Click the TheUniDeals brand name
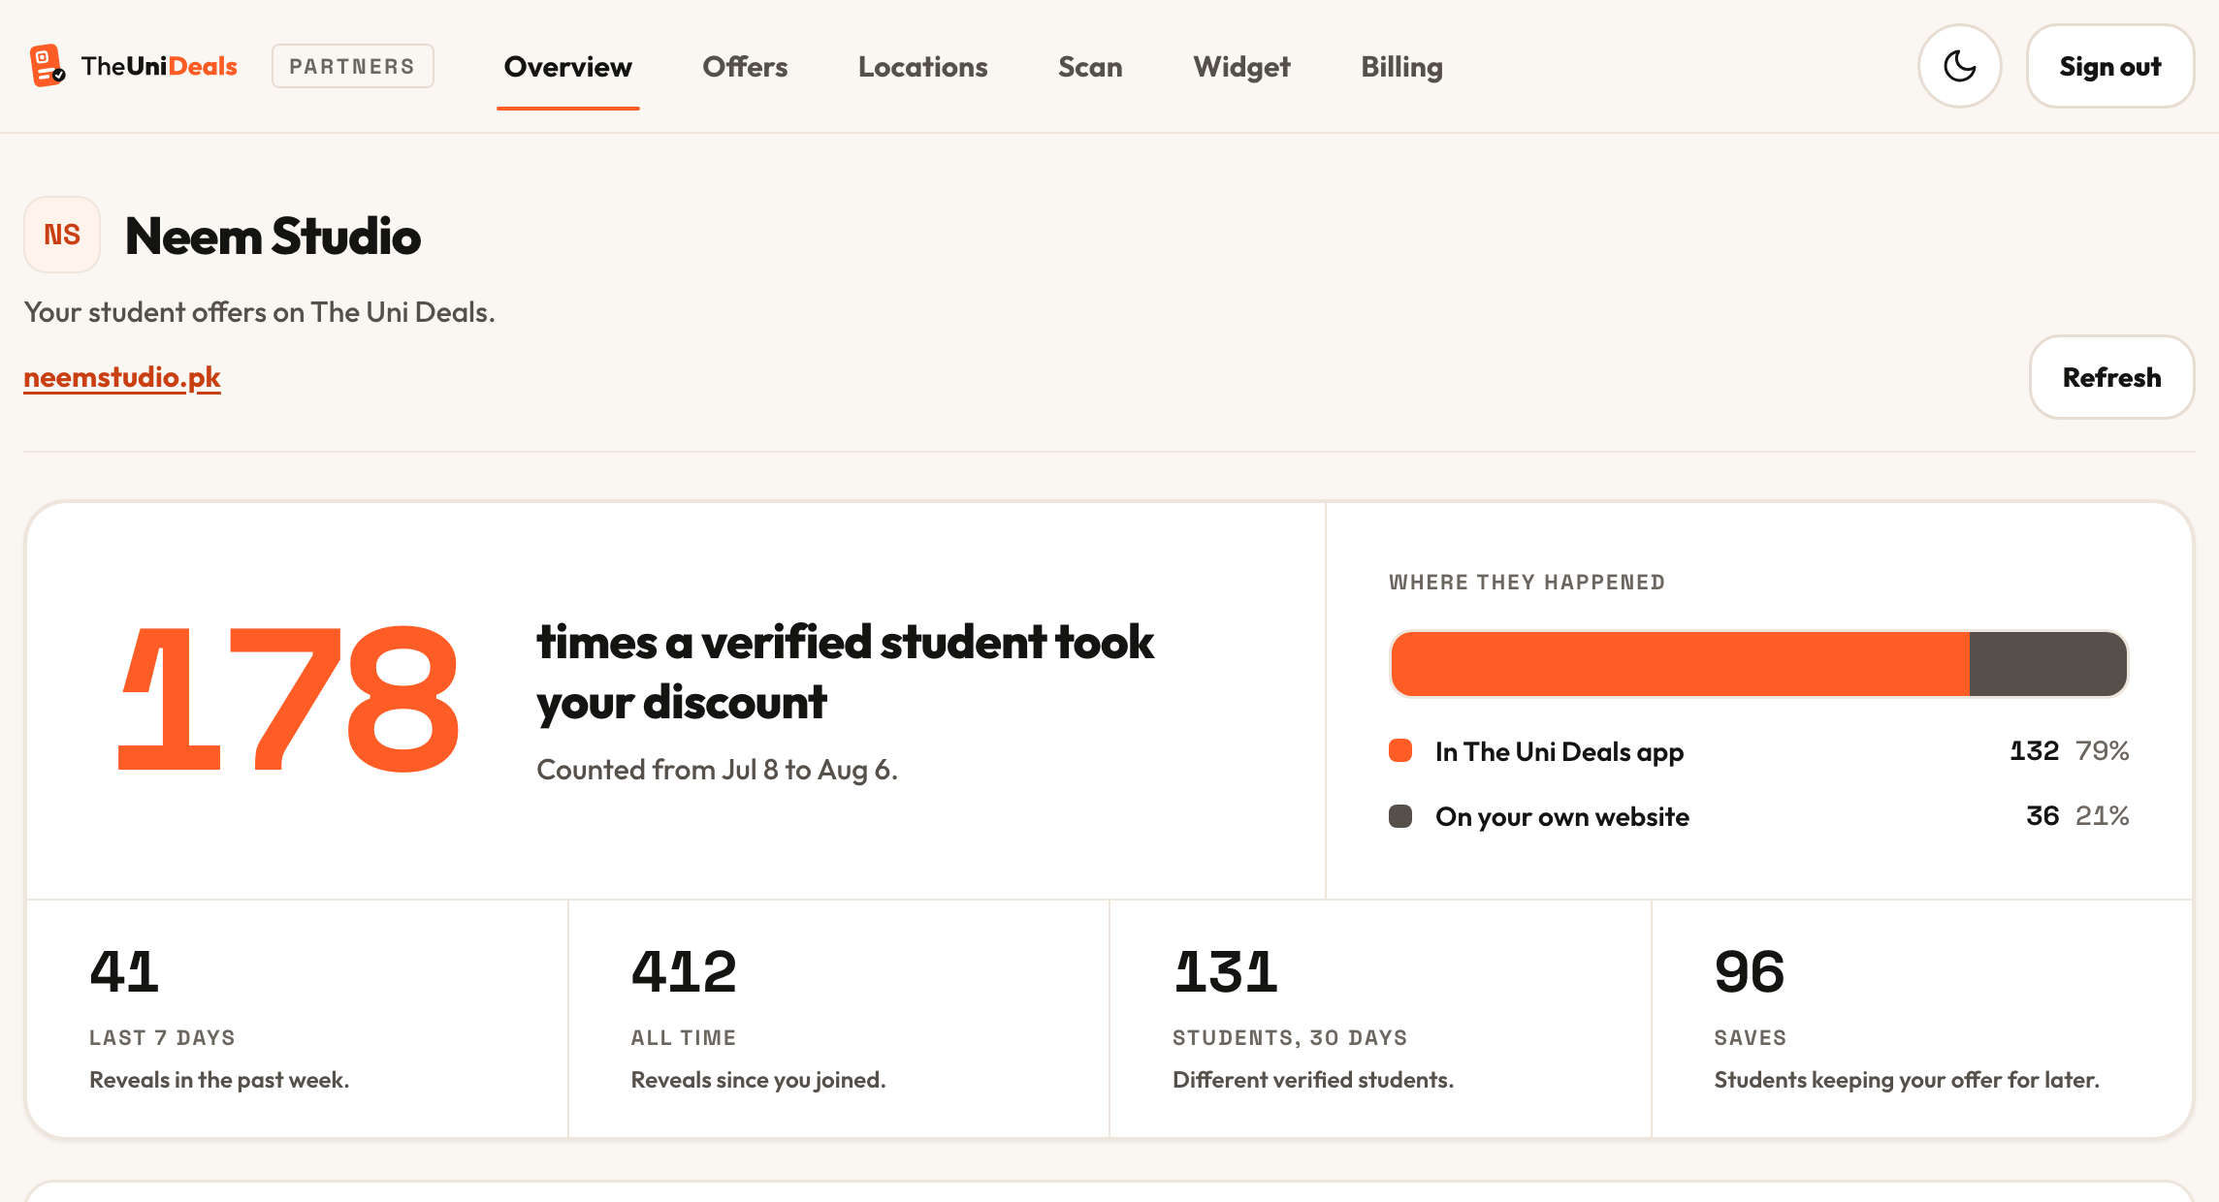This screenshot has height=1202, width=2219. [159, 66]
